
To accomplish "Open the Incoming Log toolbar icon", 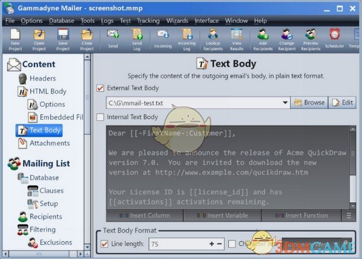I will [186, 39].
